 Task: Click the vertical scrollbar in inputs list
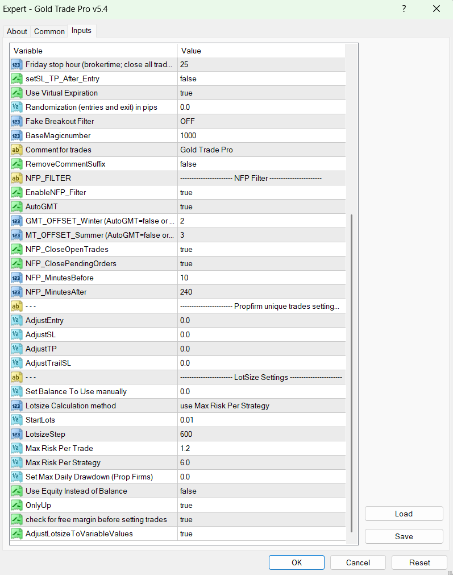tap(352, 370)
